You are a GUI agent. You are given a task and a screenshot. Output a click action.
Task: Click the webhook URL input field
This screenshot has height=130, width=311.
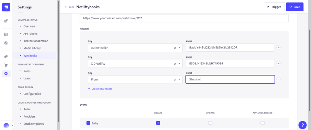(184, 18)
